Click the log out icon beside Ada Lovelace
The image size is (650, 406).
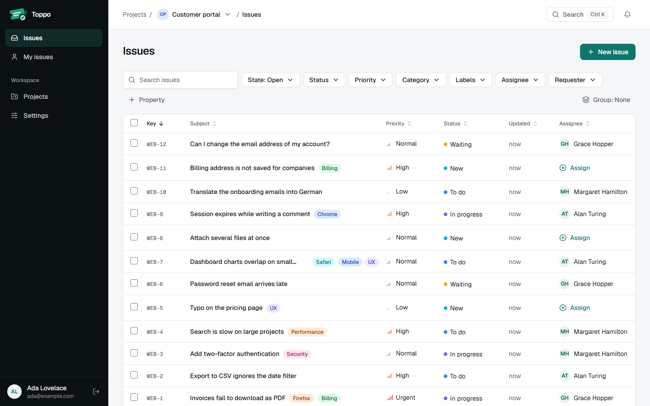point(96,392)
